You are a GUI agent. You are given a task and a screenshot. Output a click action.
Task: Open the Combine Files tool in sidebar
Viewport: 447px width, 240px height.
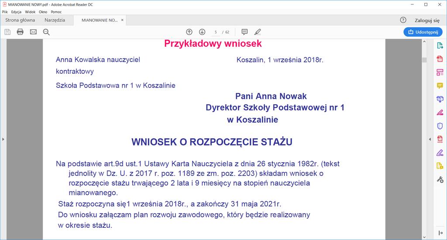tap(440, 99)
